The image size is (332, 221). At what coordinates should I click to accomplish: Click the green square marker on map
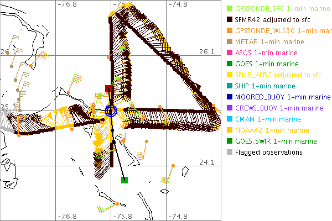[124, 179]
